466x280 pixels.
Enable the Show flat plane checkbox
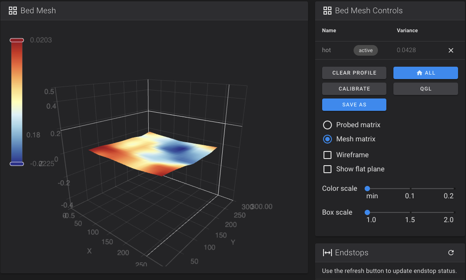coord(327,169)
